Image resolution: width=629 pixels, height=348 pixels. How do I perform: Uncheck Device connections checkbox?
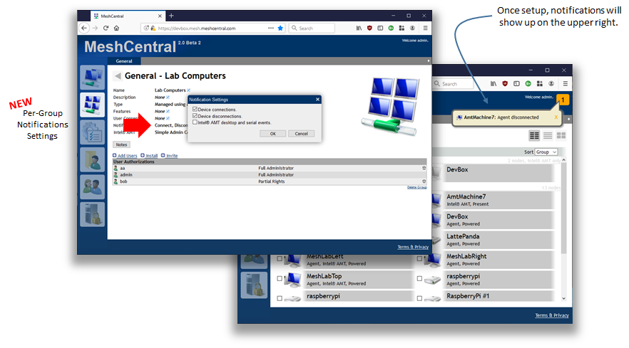tap(195, 109)
